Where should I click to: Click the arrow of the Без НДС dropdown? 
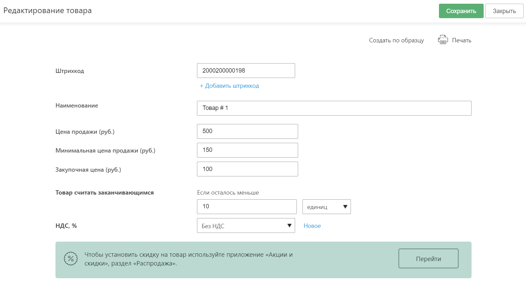(289, 225)
